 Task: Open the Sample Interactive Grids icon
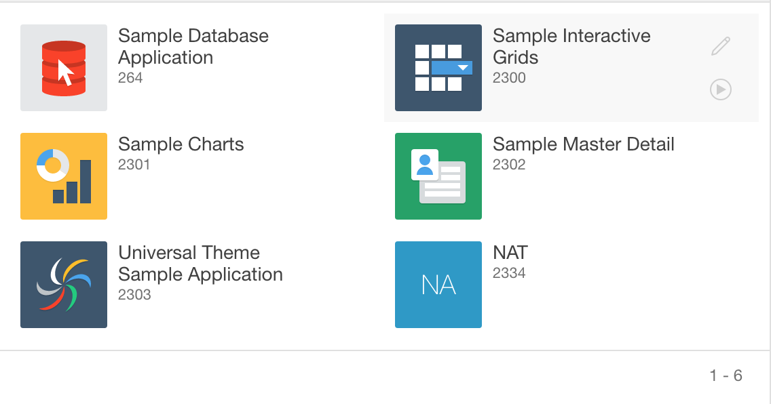(x=438, y=68)
